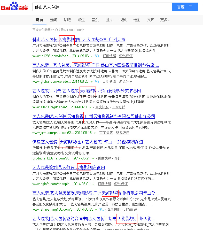Click result count text 百度为您找到相关结果约1,980,000个
The width and height of the screenshot is (203, 230).
[58, 30]
